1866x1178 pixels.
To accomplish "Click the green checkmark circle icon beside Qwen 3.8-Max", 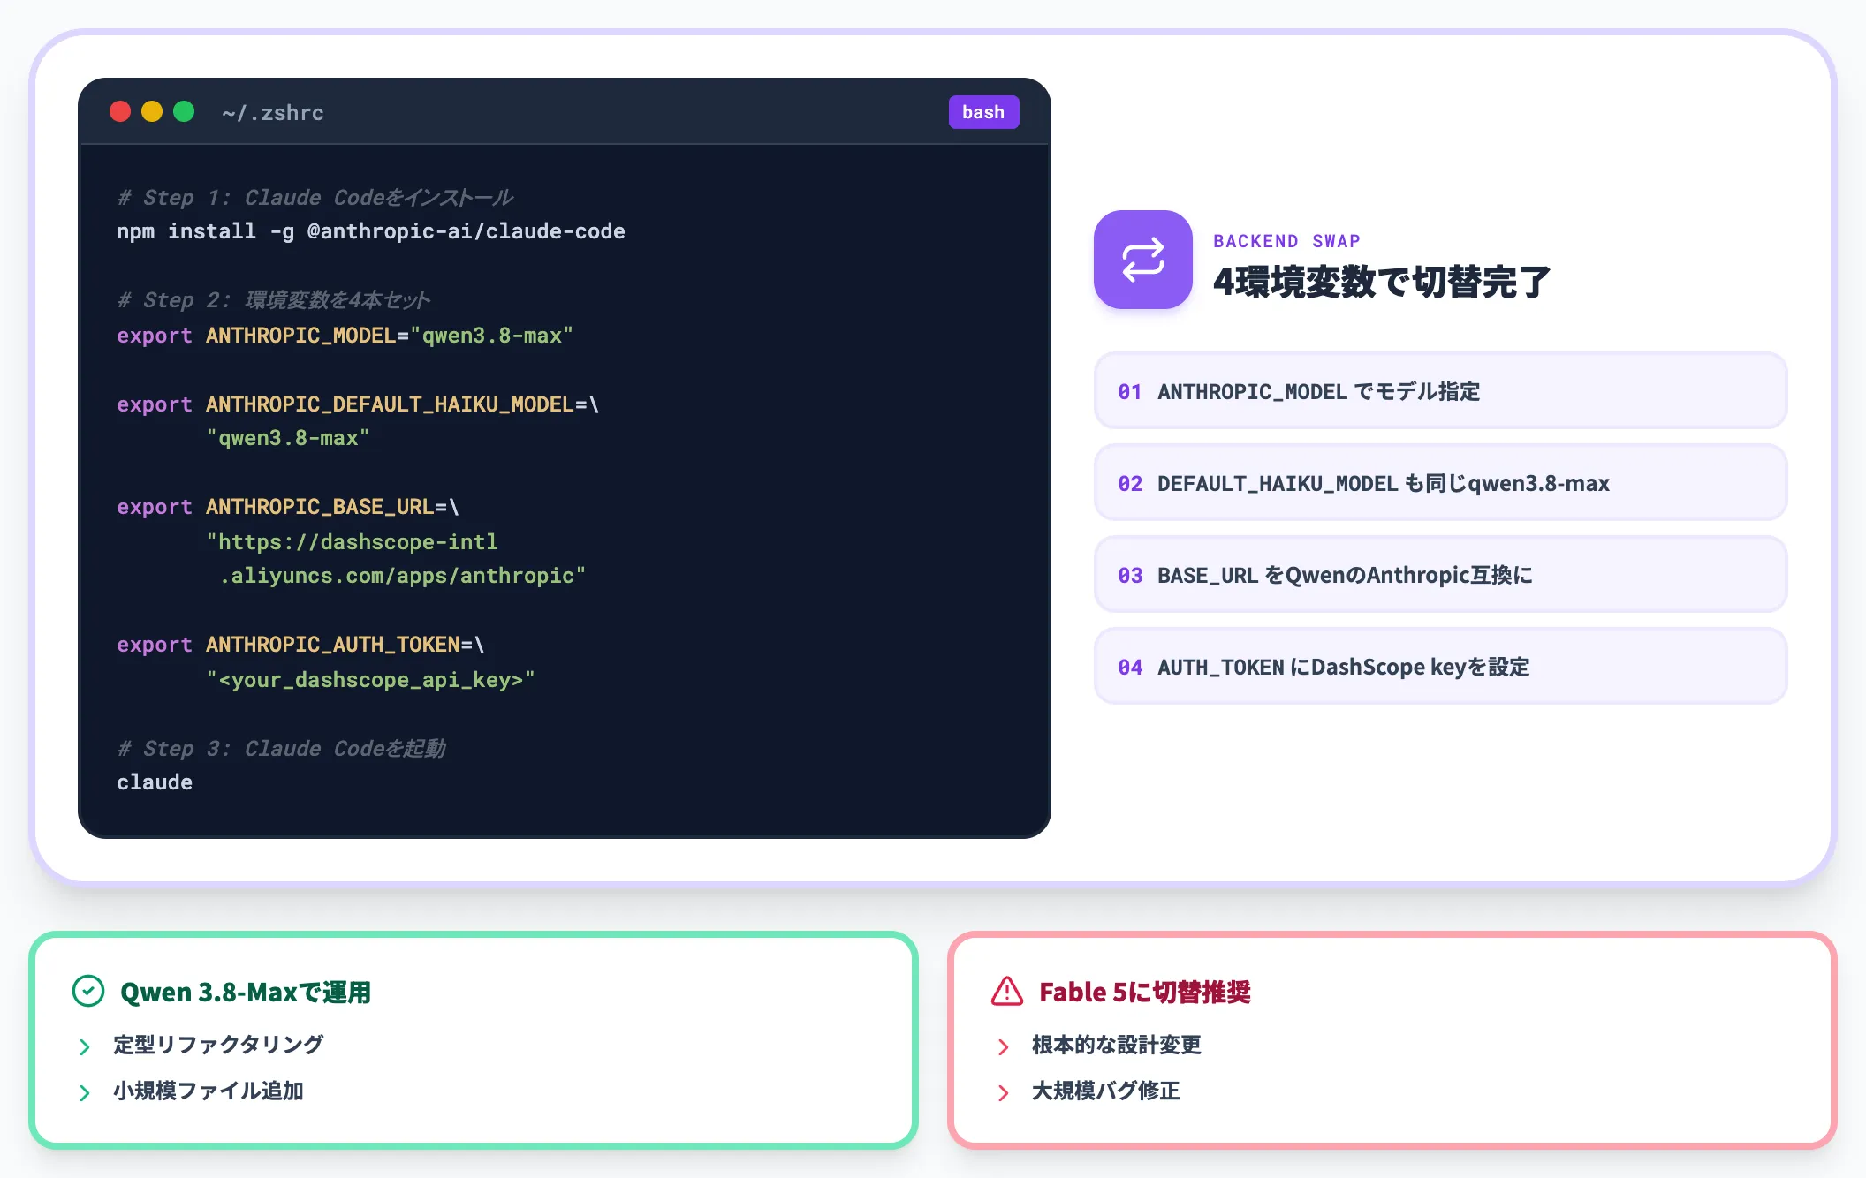I will click(88, 991).
